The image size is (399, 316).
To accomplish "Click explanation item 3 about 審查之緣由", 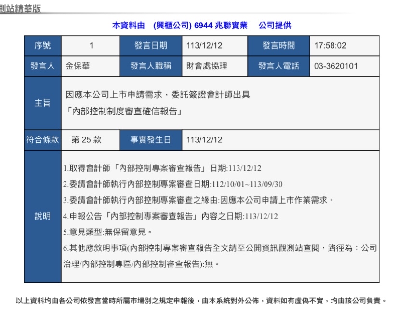I will coord(199,200).
